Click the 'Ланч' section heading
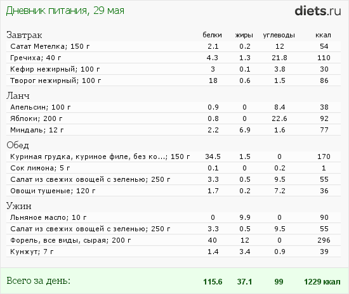 [x=18, y=96]
